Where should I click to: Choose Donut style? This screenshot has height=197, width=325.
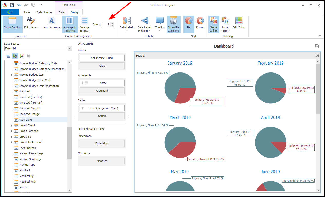(x=200, y=24)
